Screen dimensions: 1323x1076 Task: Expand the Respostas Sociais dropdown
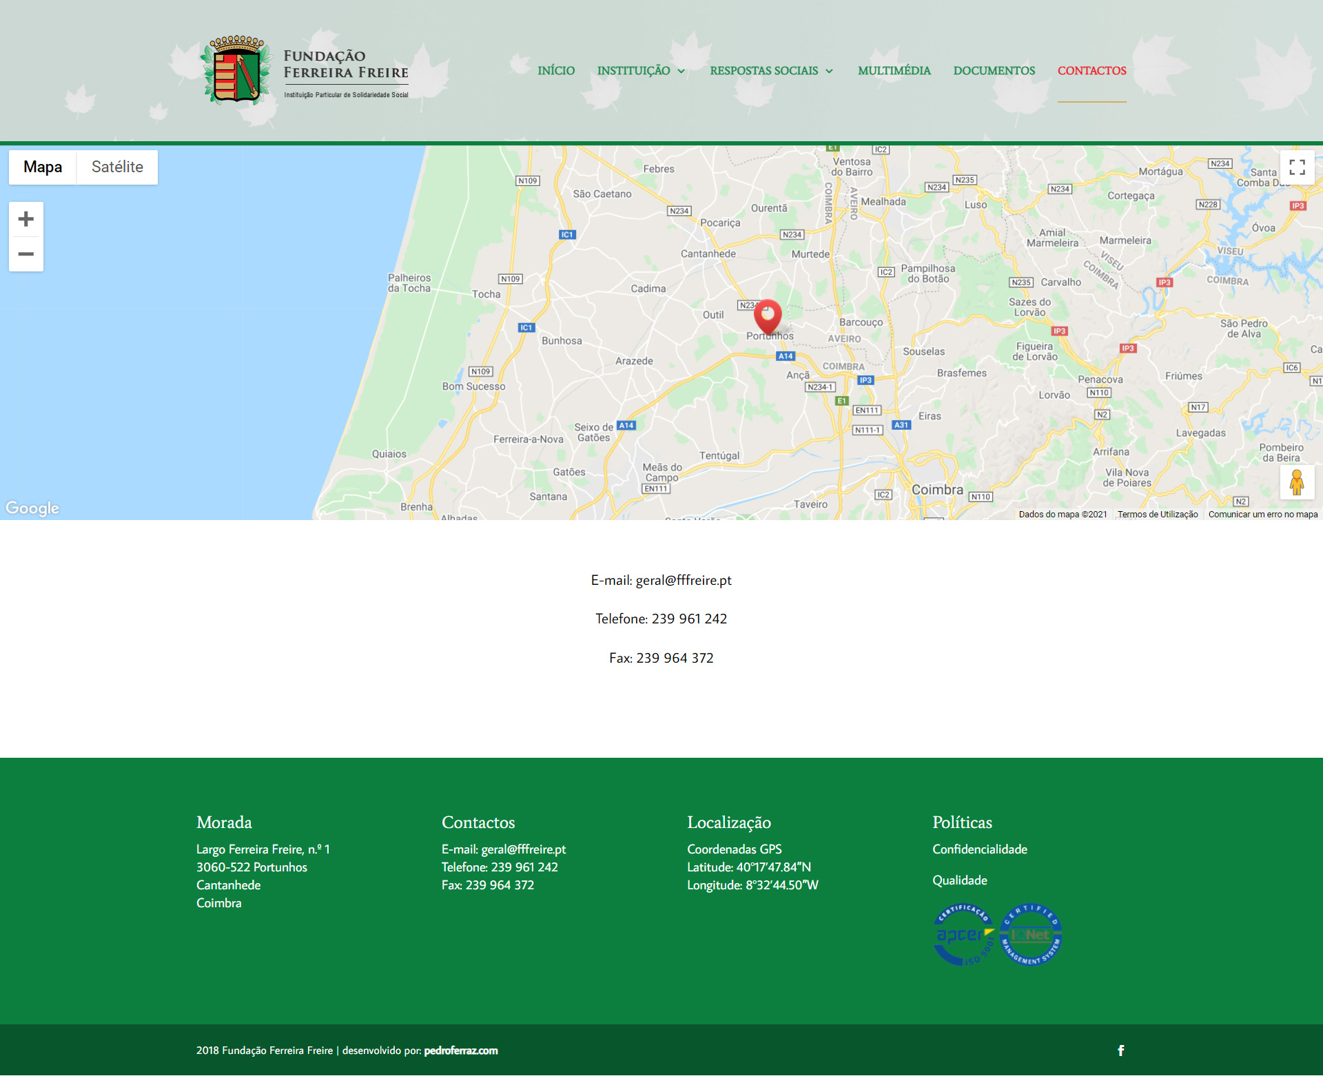point(771,71)
